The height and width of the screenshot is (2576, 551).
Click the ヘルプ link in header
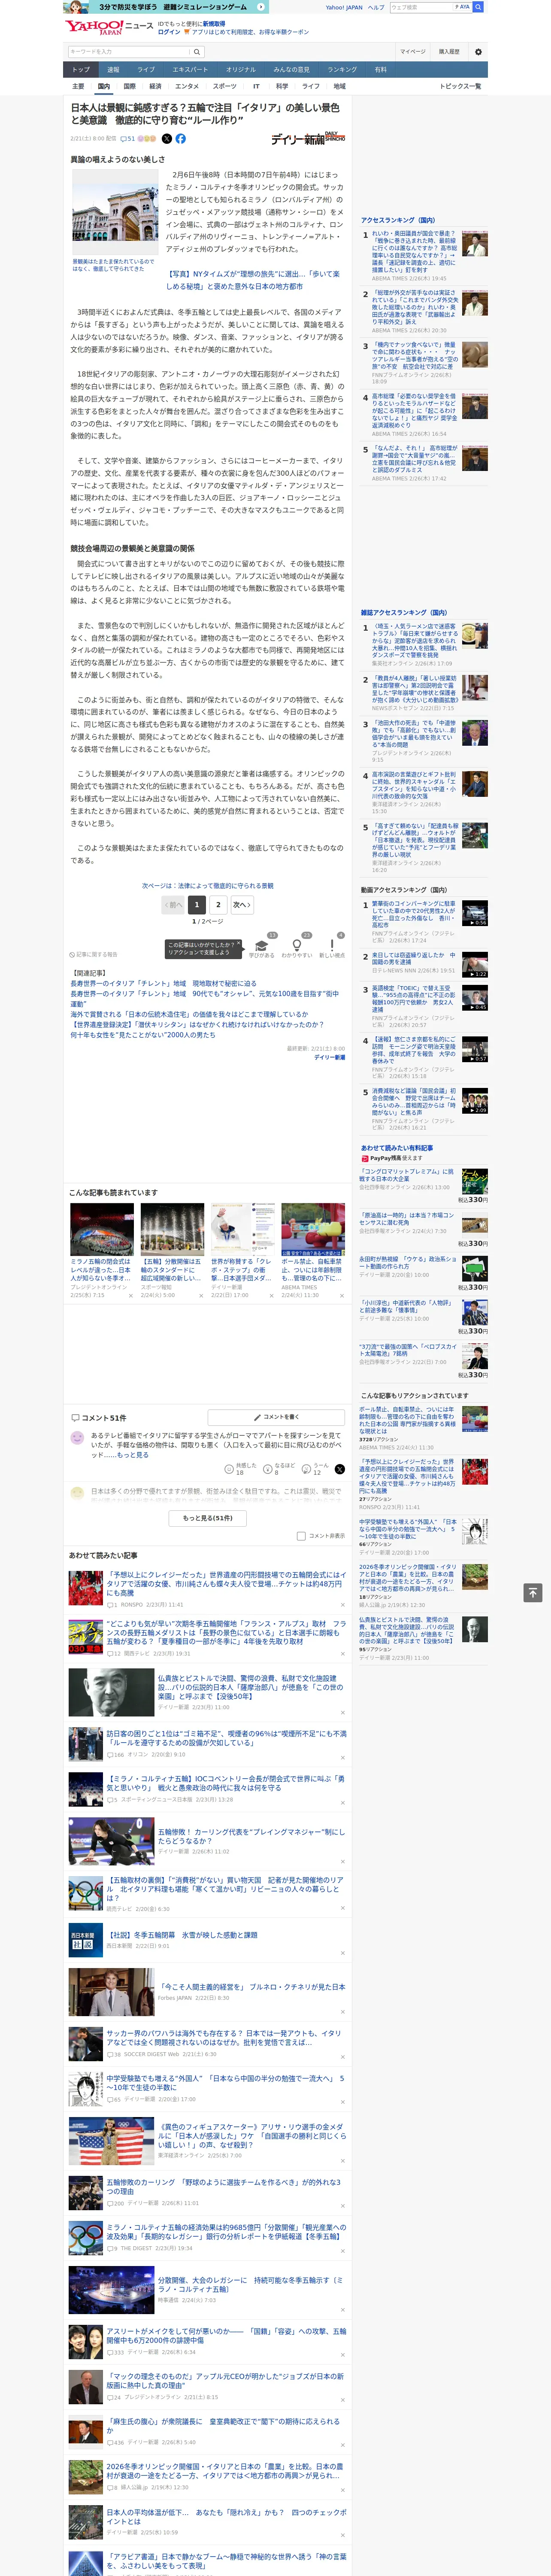[376, 7]
